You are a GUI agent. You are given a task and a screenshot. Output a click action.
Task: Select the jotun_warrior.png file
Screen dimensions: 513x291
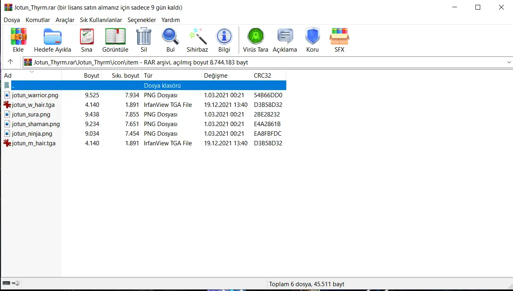tap(35, 95)
